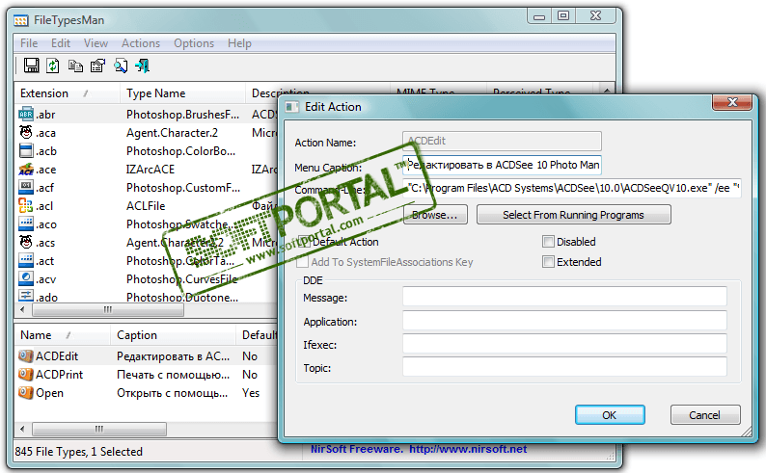Screen dimensions: 766x473
Task: Sort actions by Caption column header
Action: click(x=173, y=335)
